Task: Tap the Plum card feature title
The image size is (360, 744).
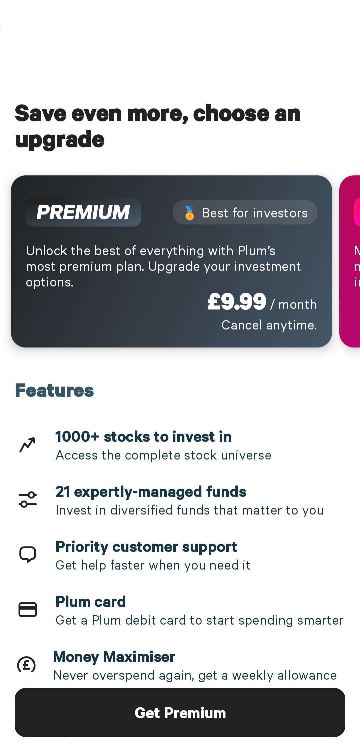Action: click(91, 602)
